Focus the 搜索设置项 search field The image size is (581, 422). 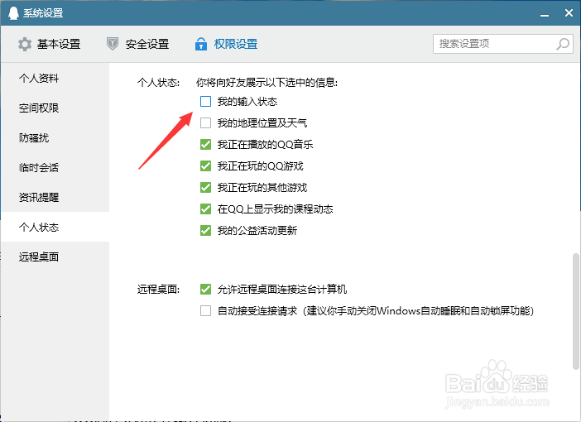503,44
